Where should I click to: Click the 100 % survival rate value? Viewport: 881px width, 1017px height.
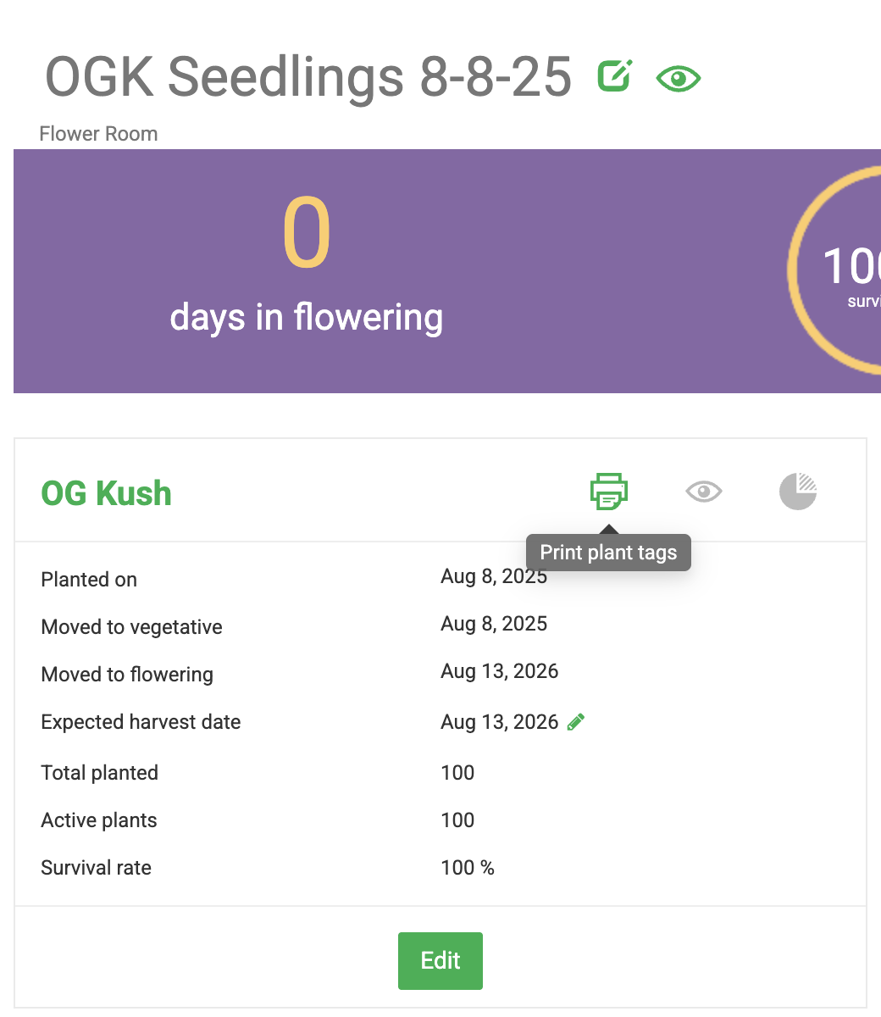468,868
